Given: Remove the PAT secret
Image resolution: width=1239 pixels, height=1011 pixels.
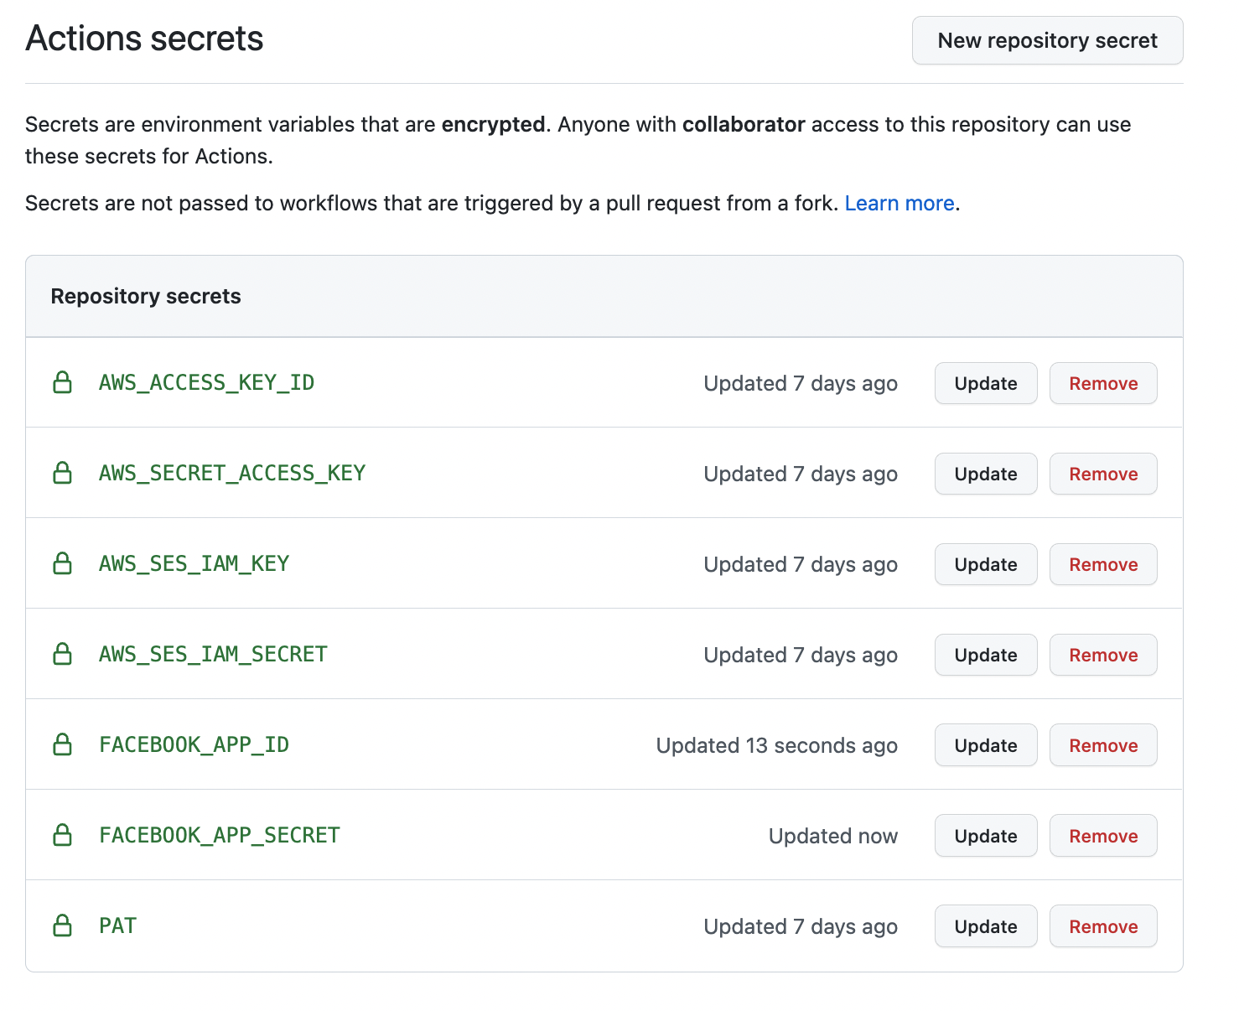Looking at the screenshot, I should [1102, 926].
